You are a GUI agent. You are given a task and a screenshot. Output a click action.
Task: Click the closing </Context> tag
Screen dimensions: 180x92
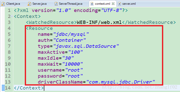(29, 88)
